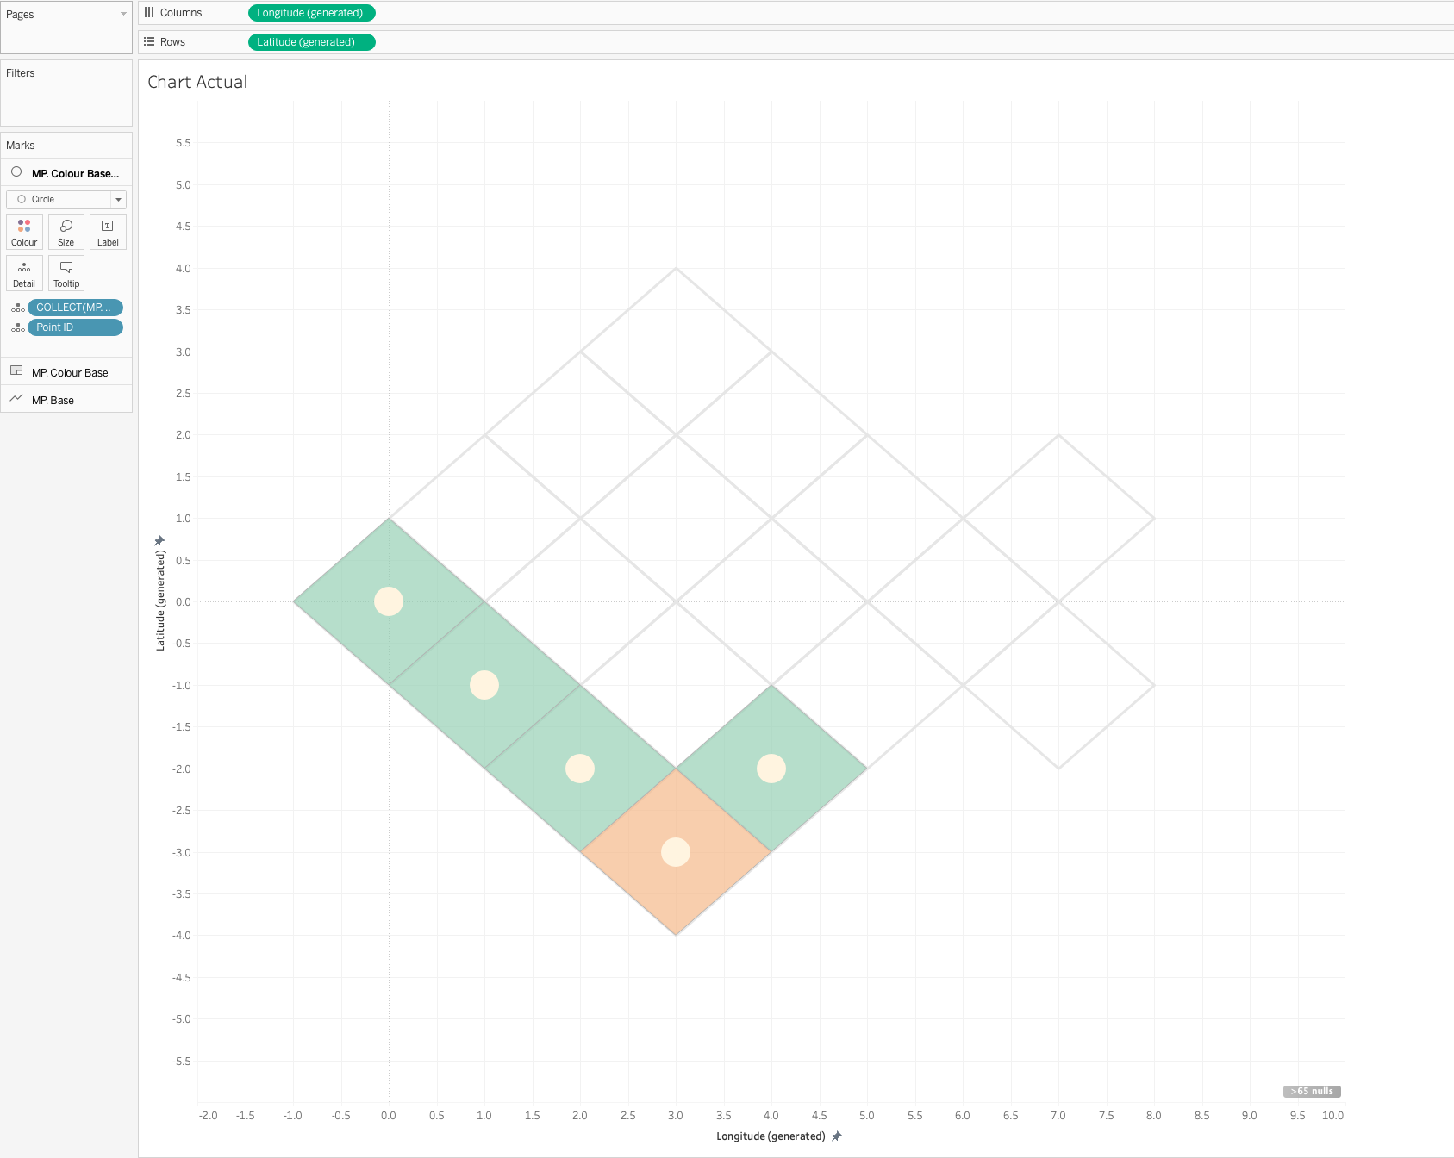Click the Size button in Marks card

point(66,232)
